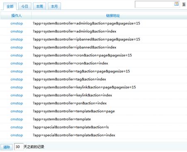Open cmstop on ipbanned page pagesize=15 row
187x152 pixels.
(x=17, y=39)
